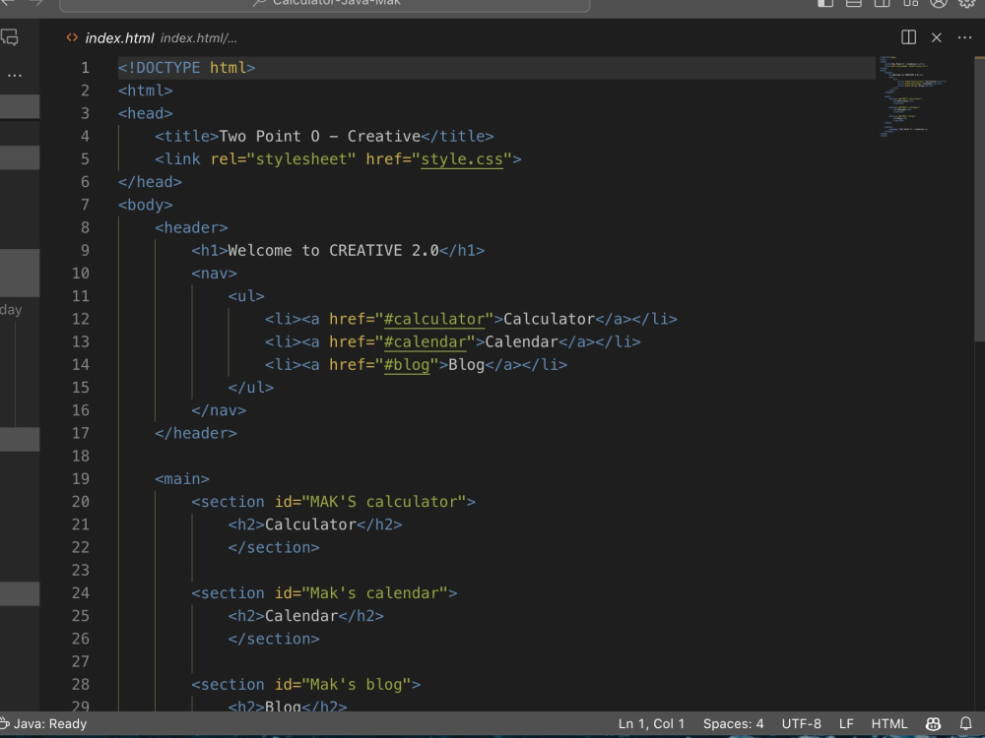Open the Accounts profile icon
The height and width of the screenshot is (738, 985).
[x=939, y=3]
